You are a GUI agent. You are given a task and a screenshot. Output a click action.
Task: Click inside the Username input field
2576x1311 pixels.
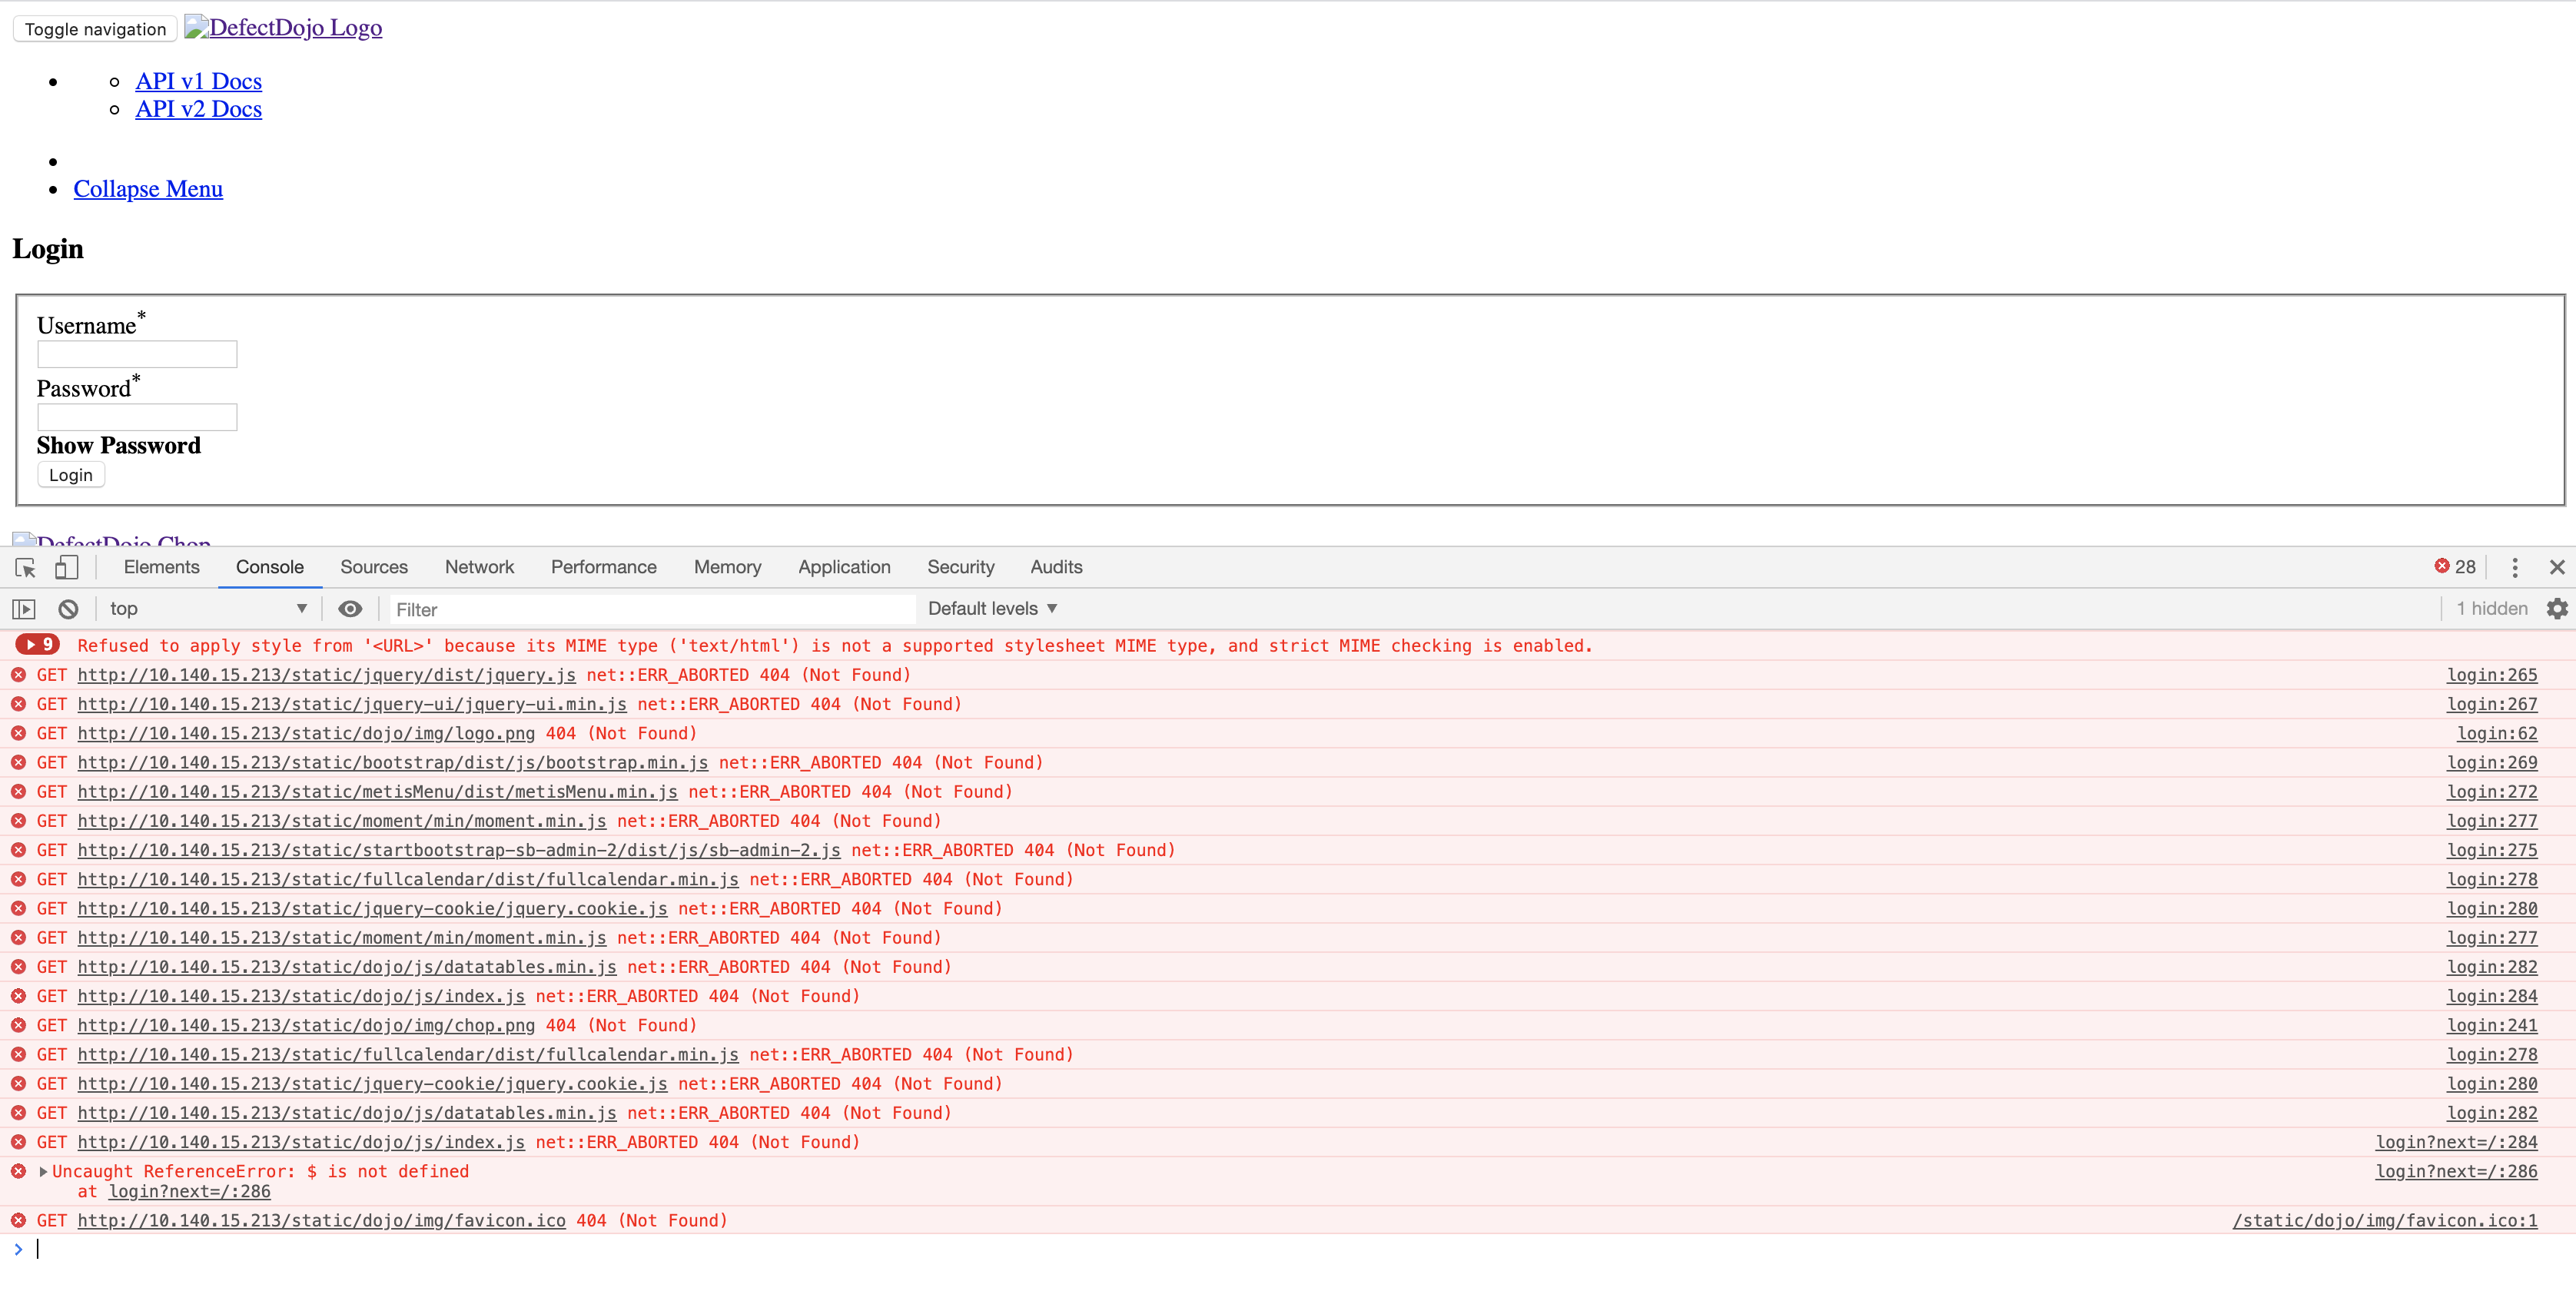pyautogui.click(x=136, y=354)
